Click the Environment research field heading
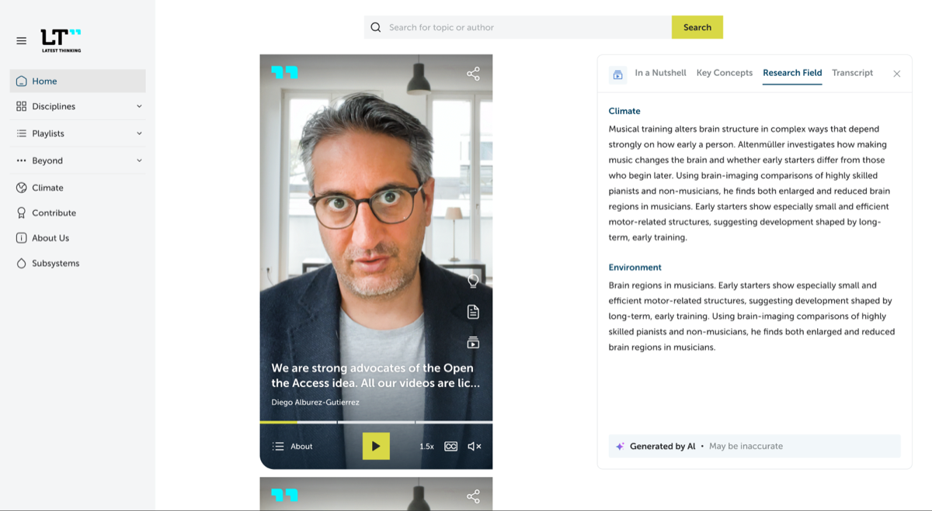This screenshot has height=511, width=932. [635, 268]
